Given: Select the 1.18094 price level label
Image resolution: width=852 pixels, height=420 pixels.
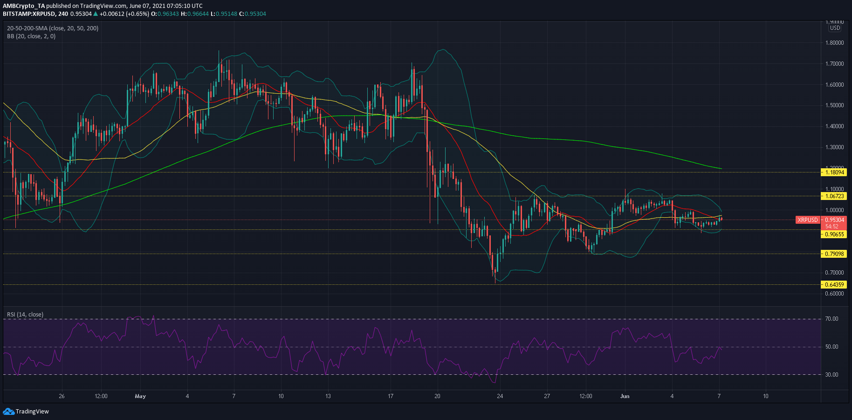Looking at the screenshot, I should (834, 172).
